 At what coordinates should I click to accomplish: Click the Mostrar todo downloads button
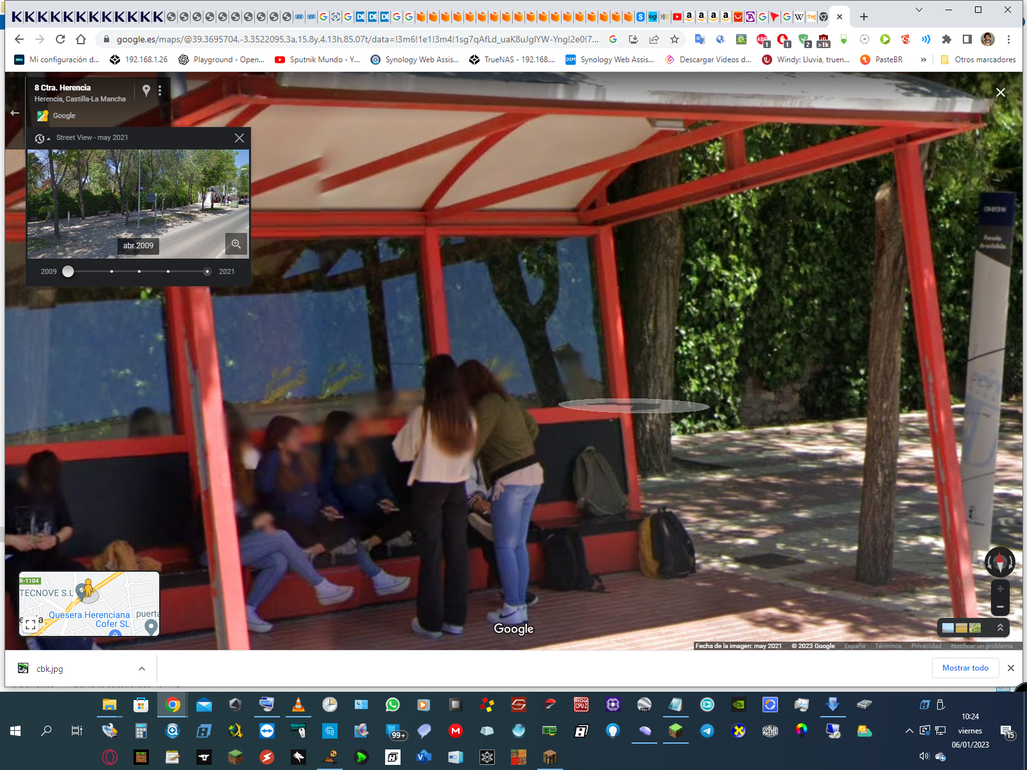[x=965, y=668]
